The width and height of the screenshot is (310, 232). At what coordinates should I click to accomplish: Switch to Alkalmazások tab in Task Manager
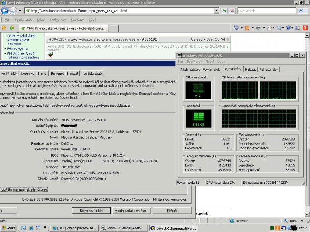click(189, 70)
